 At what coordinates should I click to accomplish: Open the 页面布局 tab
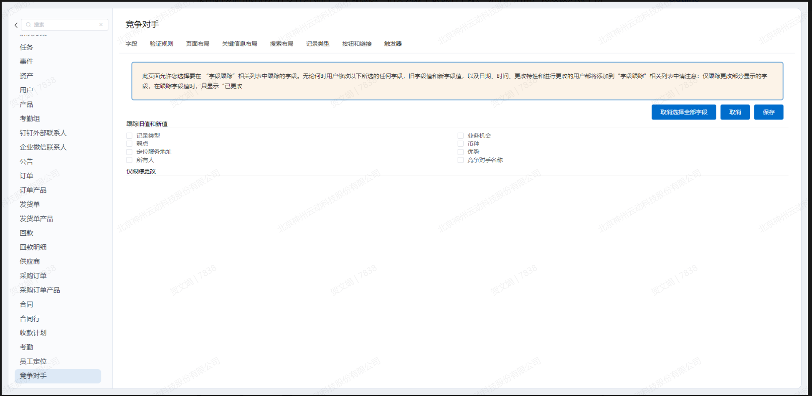click(x=197, y=44)
